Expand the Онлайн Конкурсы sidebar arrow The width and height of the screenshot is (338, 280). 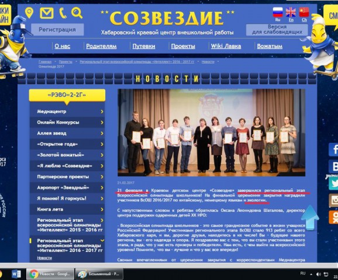click(x=102, y=123)
